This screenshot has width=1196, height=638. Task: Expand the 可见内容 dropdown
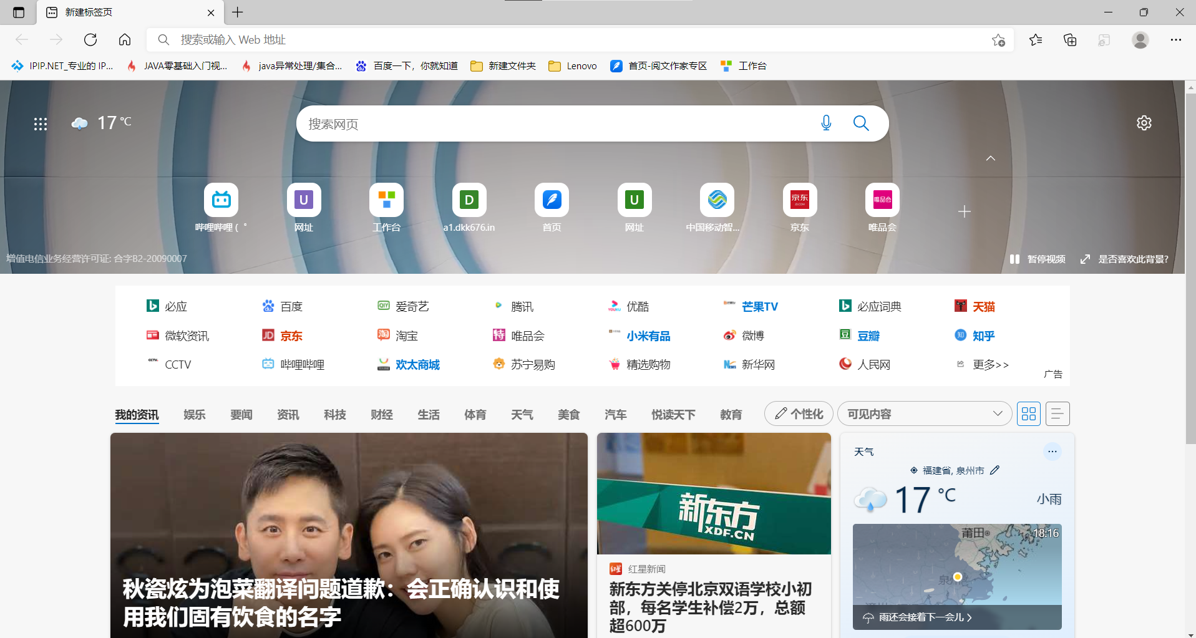(924, 414)
